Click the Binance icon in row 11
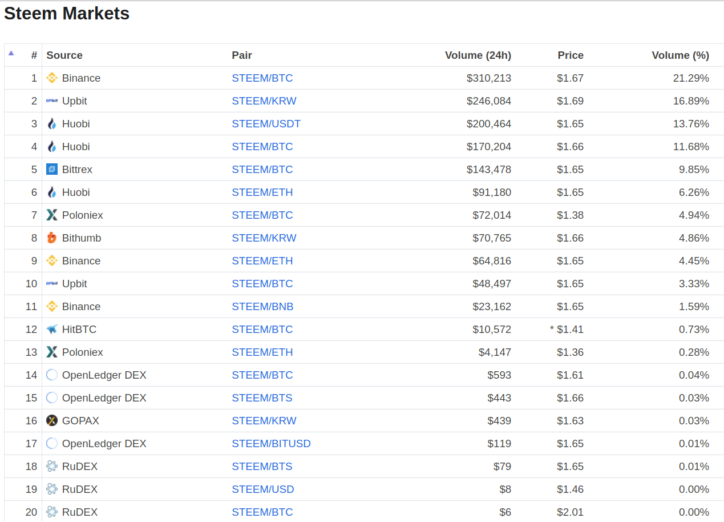This screenshot has height=522, width=724. pyautogui.click(x=52, y=307)
